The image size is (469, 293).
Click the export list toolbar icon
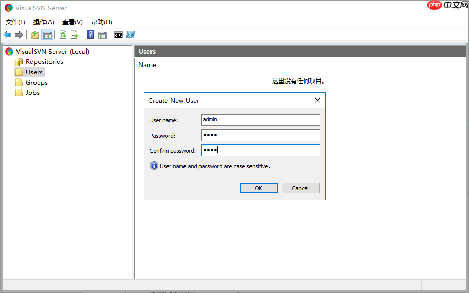coord(75,35)
